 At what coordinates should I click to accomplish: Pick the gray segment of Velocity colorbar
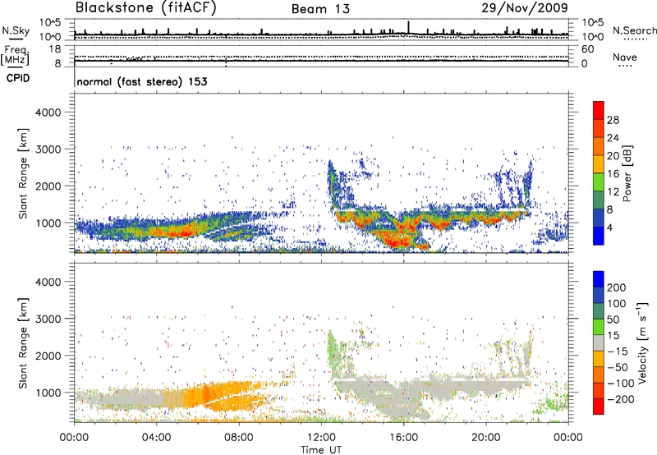click(599, 342)
